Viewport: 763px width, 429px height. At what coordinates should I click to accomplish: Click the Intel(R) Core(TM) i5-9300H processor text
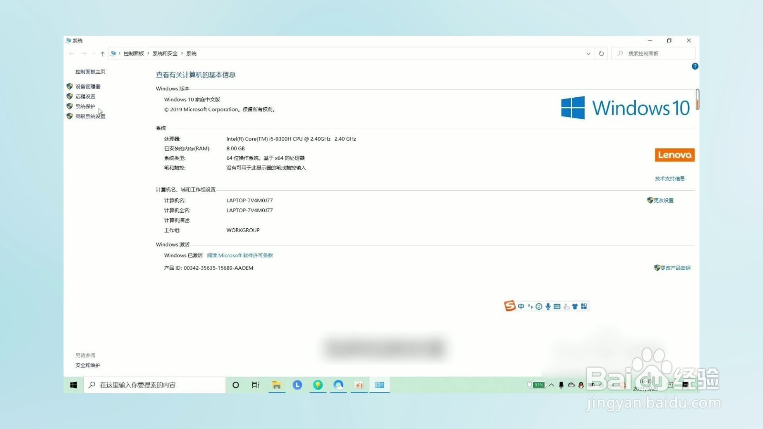tap(291, 139)
